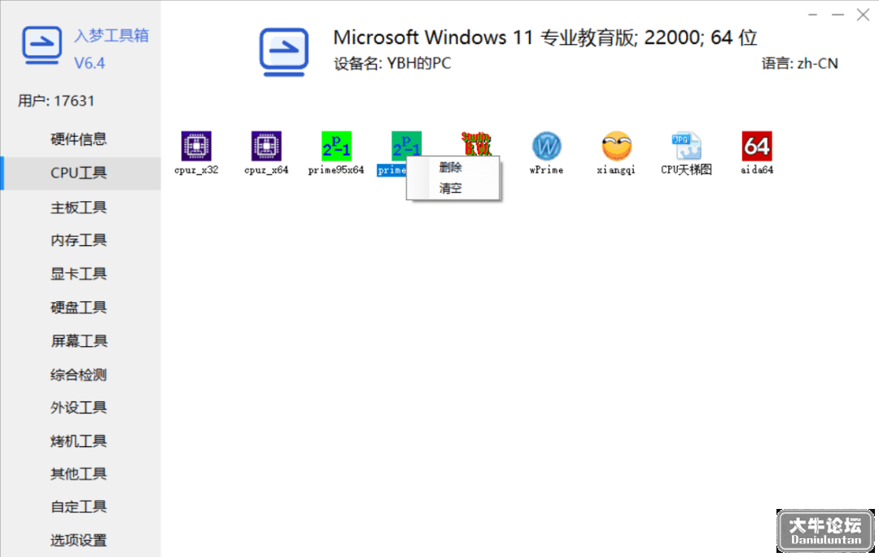Viewport: 879px width, 557px height.
Task: Click the 设备名: YBH的PC text
Action: tap(392, 64)
